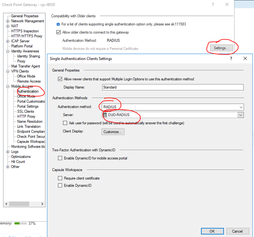
Task: Select Proxy under Identity Awareness
Action: coord(21,61)
